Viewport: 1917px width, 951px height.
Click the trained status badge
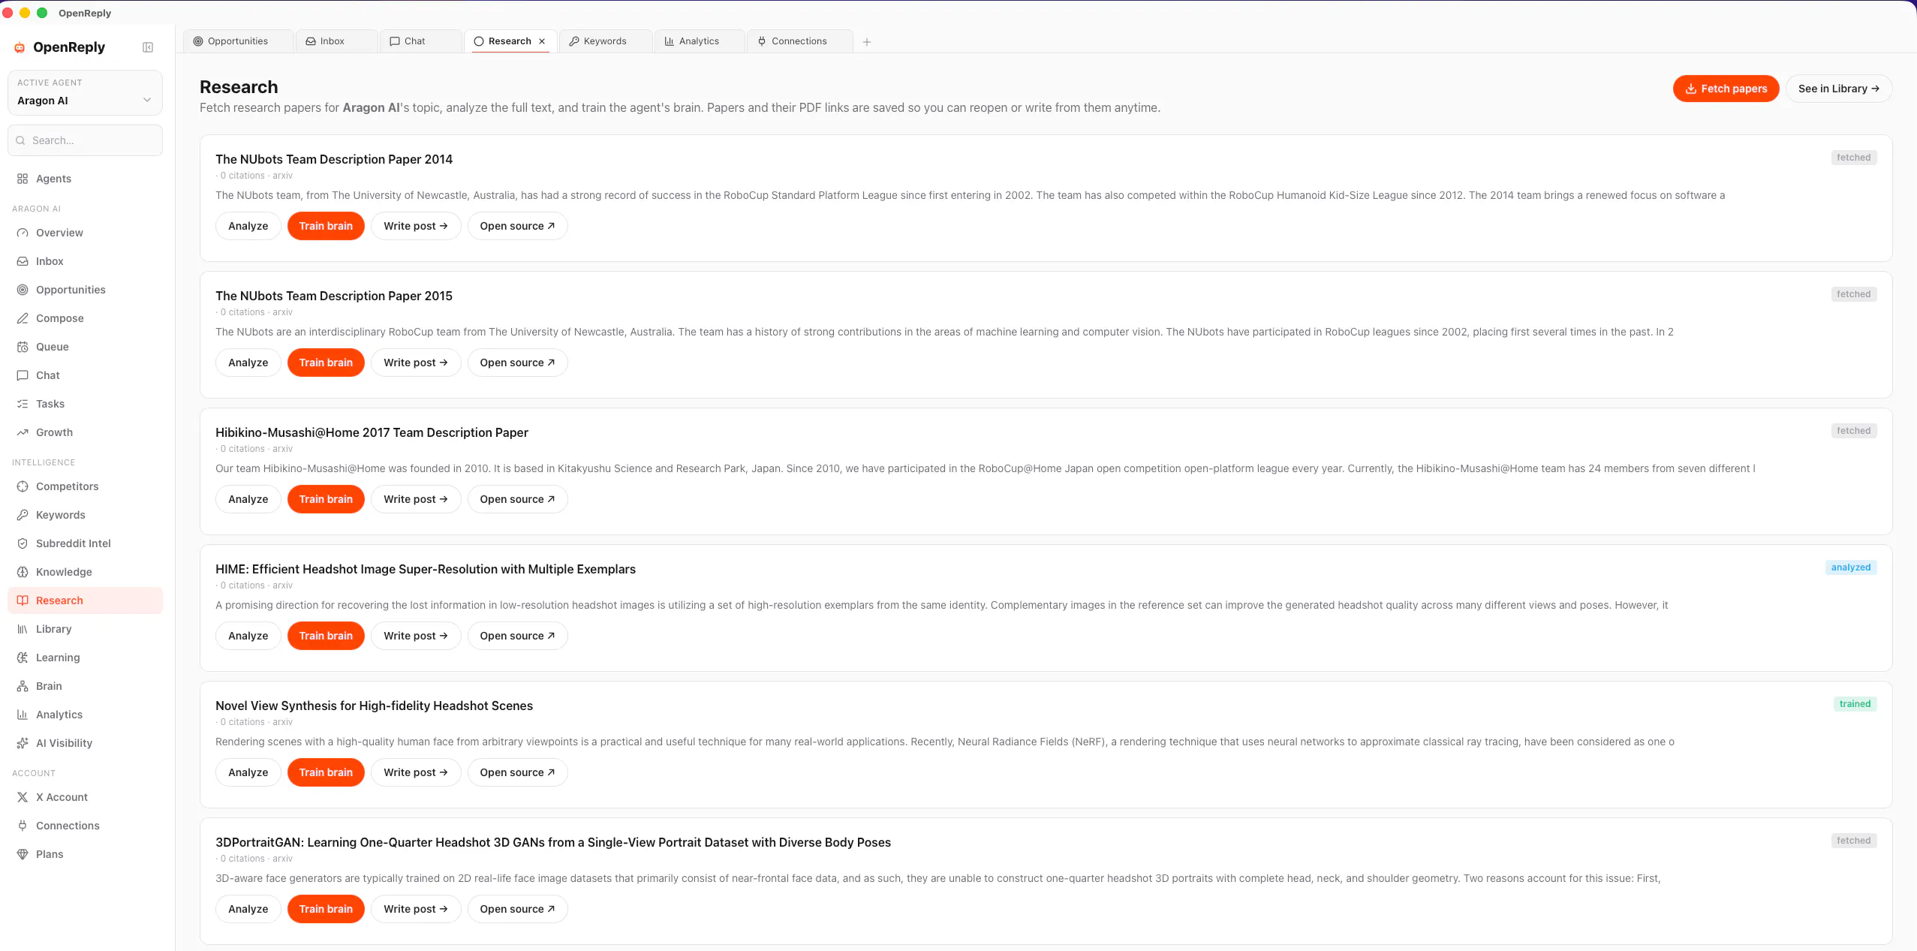pos(1854,704)
